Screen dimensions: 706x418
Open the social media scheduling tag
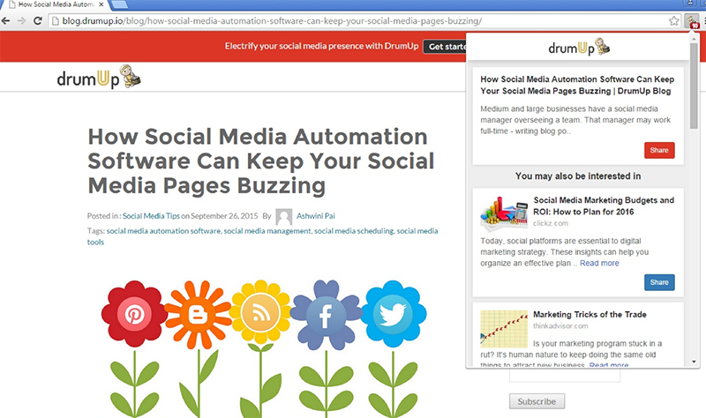pos(354,231)
